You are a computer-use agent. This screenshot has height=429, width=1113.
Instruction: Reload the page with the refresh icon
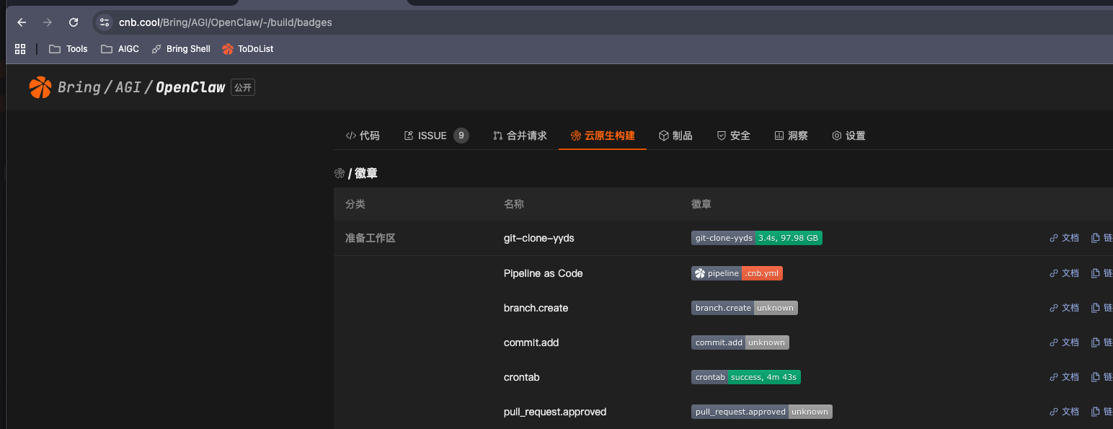pyautogui.click(x=74, y=22)
